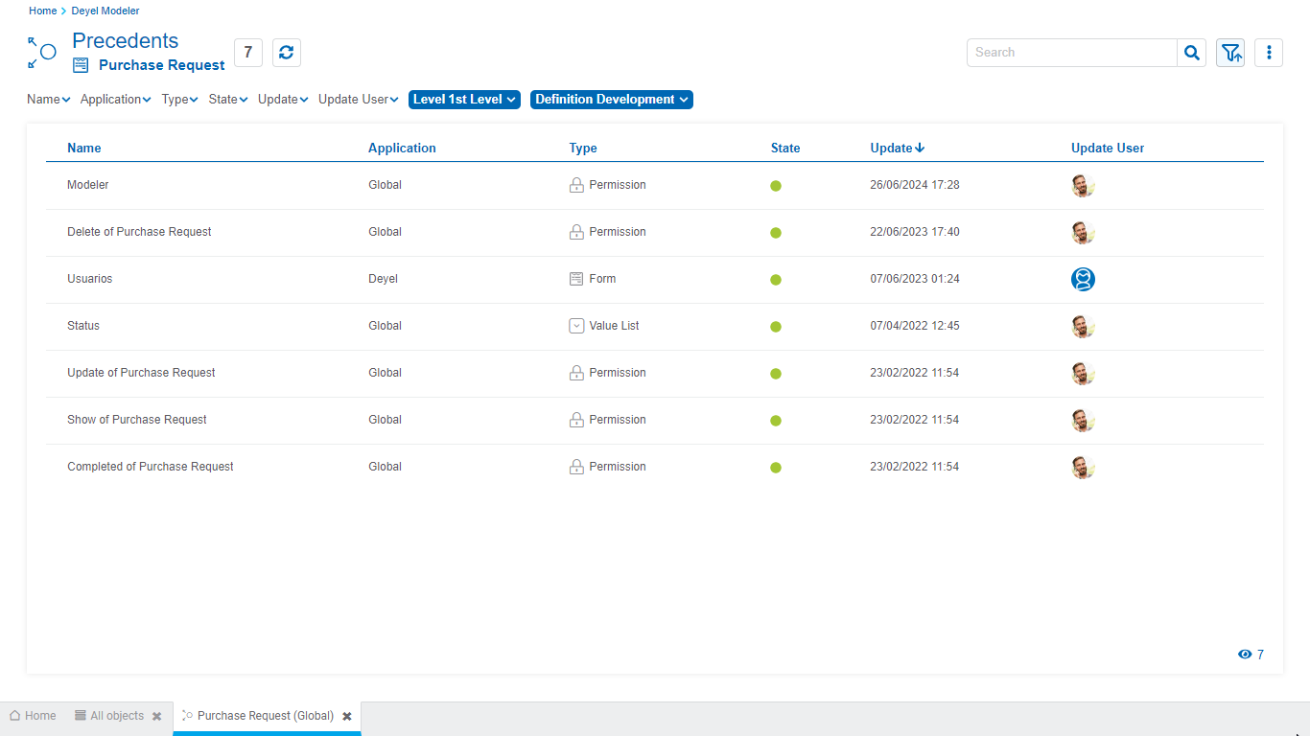The image size is (1310, 736).
Task: Expand the Name filter dropdown
Action: [x=48, y=100]
